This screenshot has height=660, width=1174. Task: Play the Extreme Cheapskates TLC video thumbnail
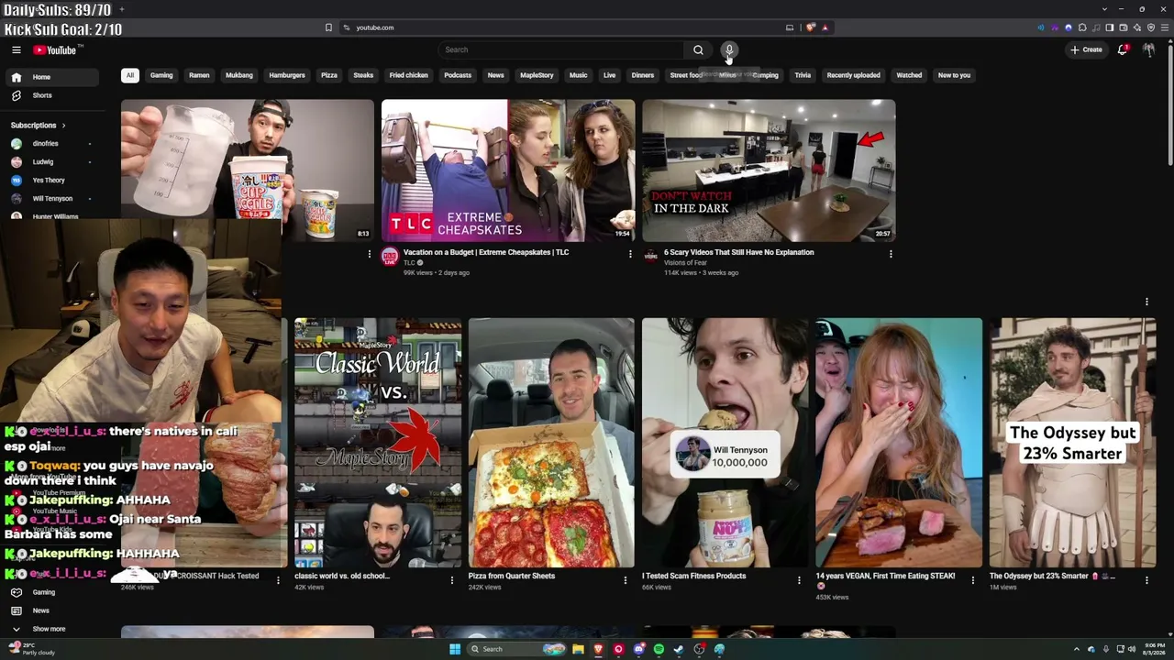(508, 170)
